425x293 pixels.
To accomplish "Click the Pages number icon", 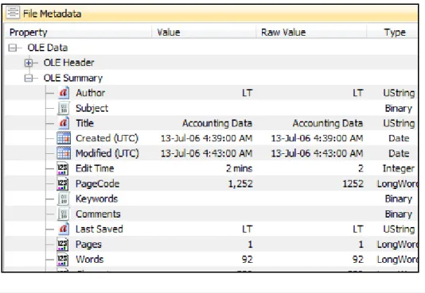I will (x=63, y=244).
